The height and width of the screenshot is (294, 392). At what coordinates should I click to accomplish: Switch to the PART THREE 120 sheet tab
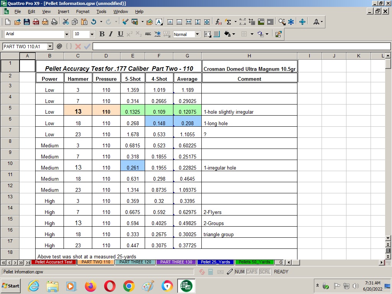(135, 262)
